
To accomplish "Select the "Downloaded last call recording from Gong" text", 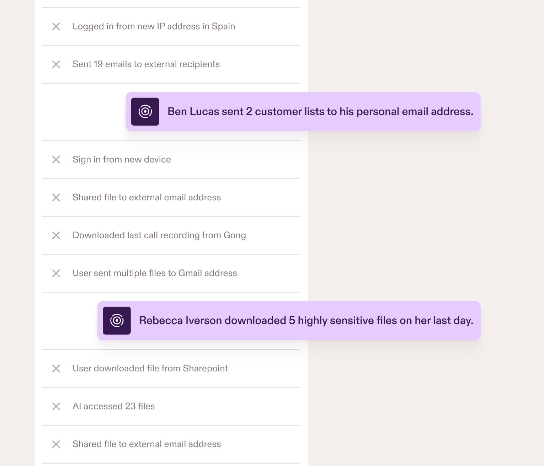I will pyautogui.click(x=159, y=235).
